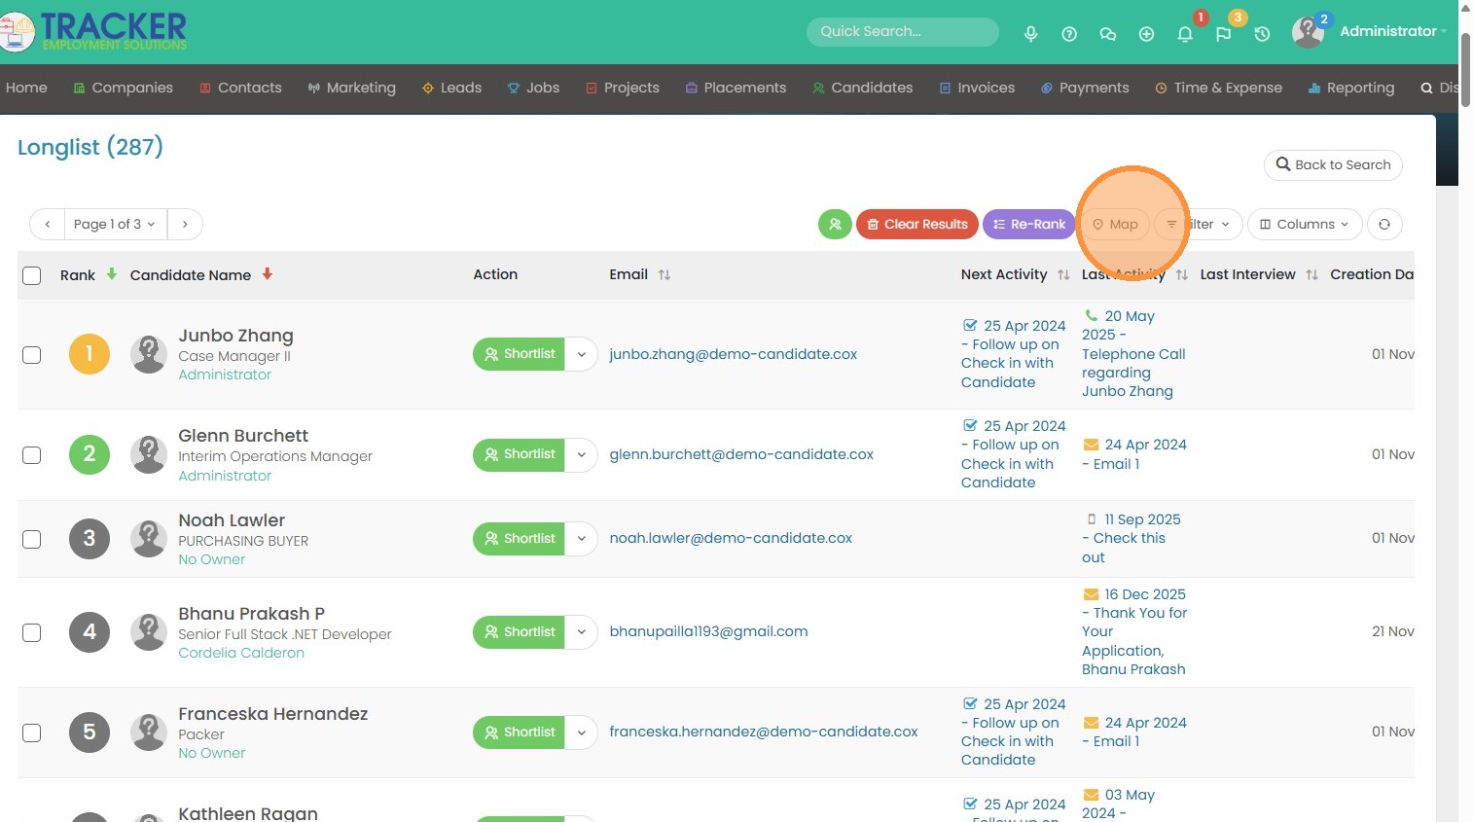The height and width of the screenshot is (822, 1473).
Task: Open the recent history clock icon
Action: click(x=1262, y=34)
